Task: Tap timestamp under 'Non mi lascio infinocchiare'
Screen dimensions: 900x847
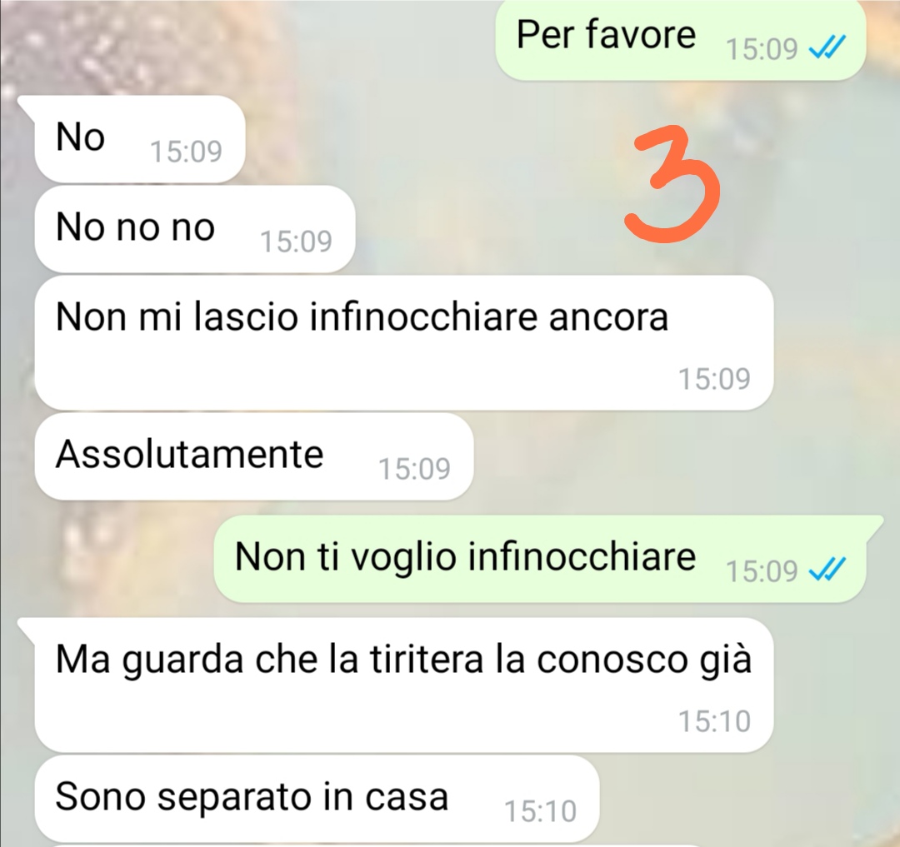Action: [x=715, y=378]
